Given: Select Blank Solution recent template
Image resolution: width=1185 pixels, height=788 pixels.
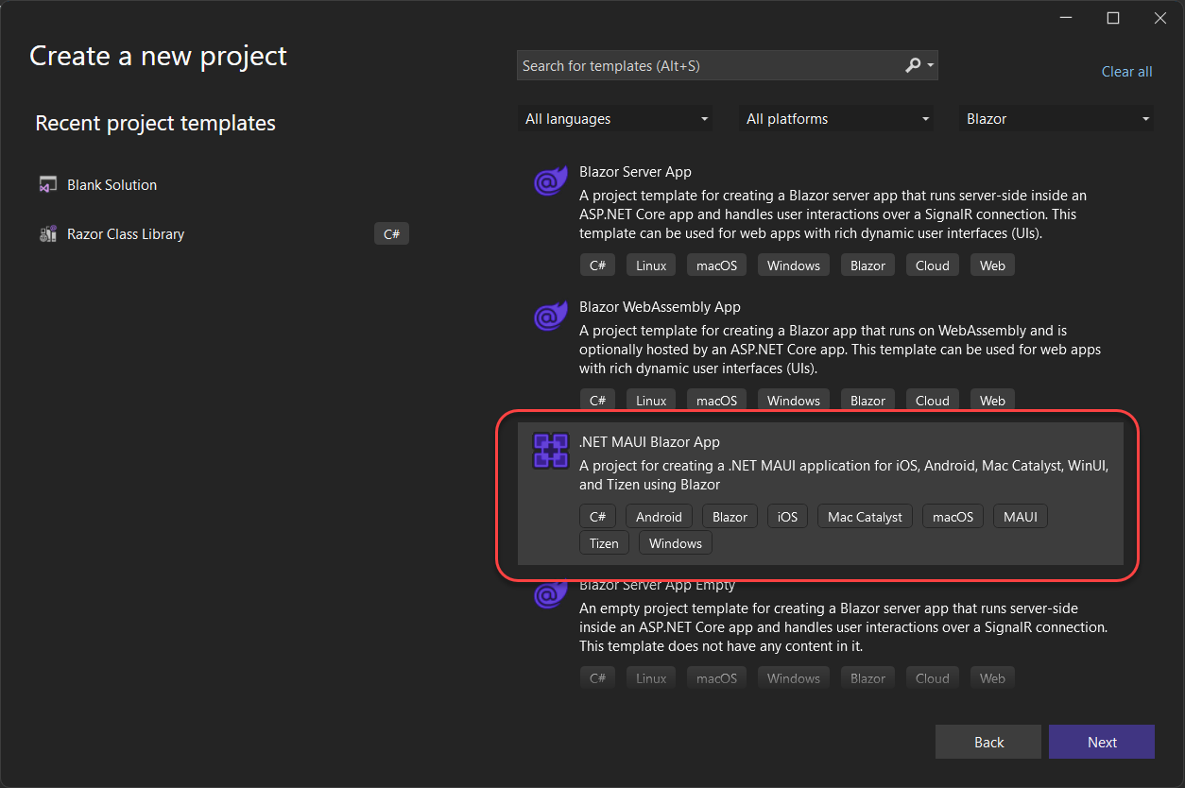Looking at the screenshot, I should click(x=112, y=185).
